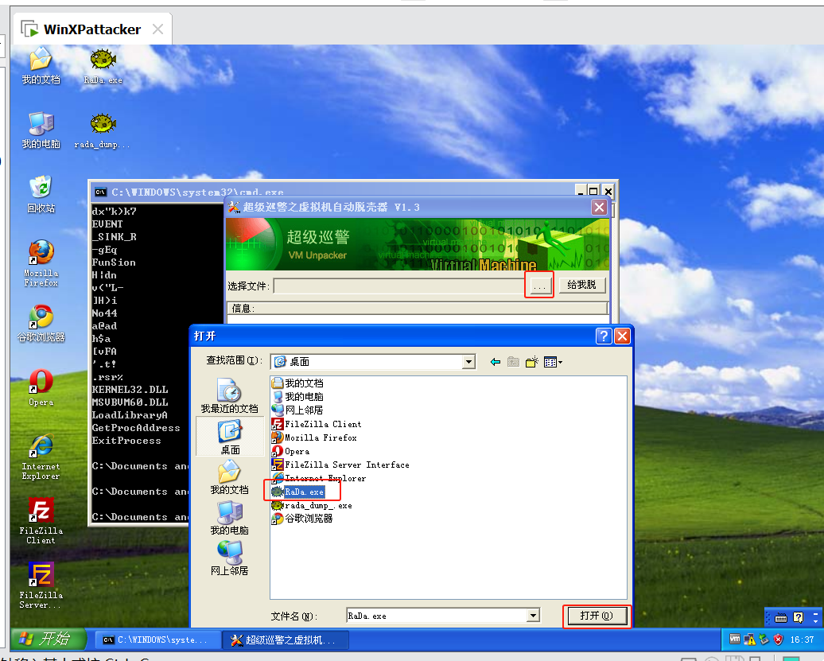Select Opera in the file list
Screen dimensions: 824x661
tap(290, 451)
